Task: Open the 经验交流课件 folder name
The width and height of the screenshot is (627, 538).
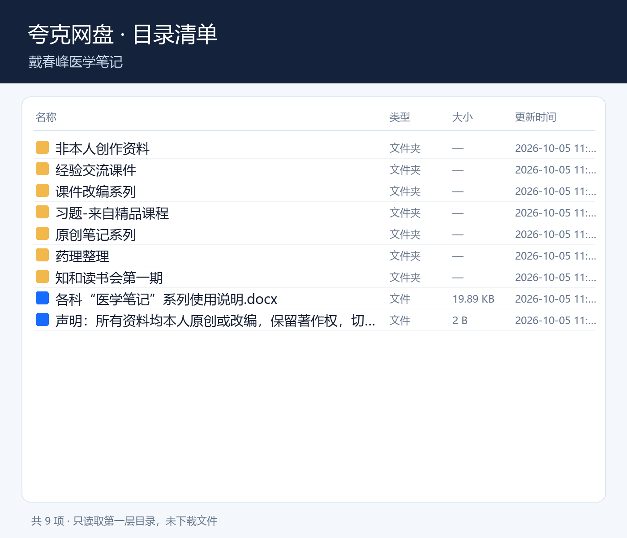Action: [x=96, y=170]
